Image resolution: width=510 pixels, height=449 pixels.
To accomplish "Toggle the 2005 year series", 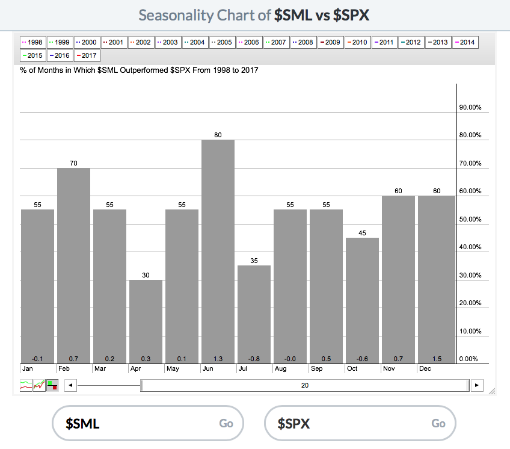I will point(222,42).
